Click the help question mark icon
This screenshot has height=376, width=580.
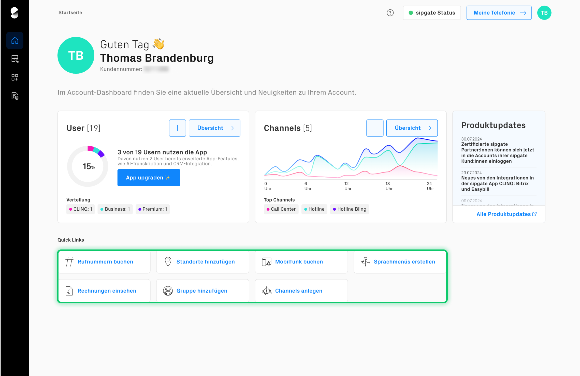click(x=390, y=13)
